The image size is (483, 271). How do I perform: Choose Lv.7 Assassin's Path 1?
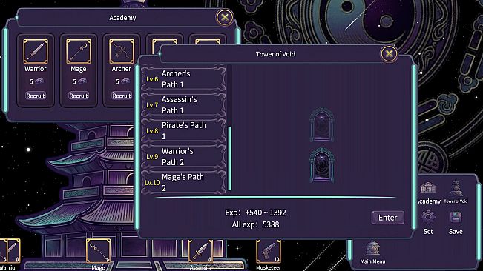coord(183,105)
